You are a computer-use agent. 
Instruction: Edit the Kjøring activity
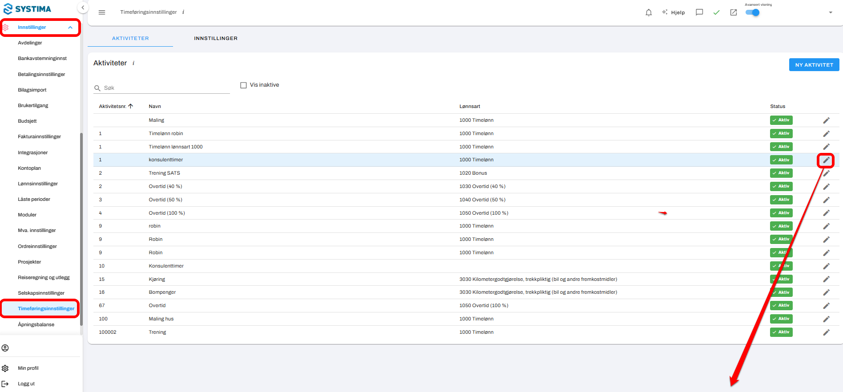pos(826,279)
